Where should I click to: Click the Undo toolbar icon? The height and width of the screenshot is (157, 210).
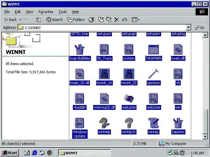(125, 20)
